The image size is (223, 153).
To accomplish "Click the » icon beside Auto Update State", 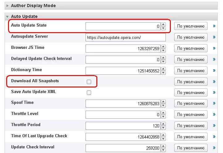I will (214, 26).
